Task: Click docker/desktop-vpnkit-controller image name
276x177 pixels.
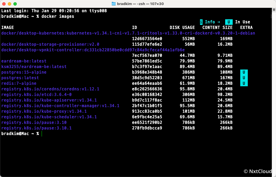Action: (93, 50)
